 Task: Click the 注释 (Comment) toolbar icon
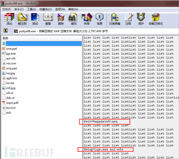point(129,17)
